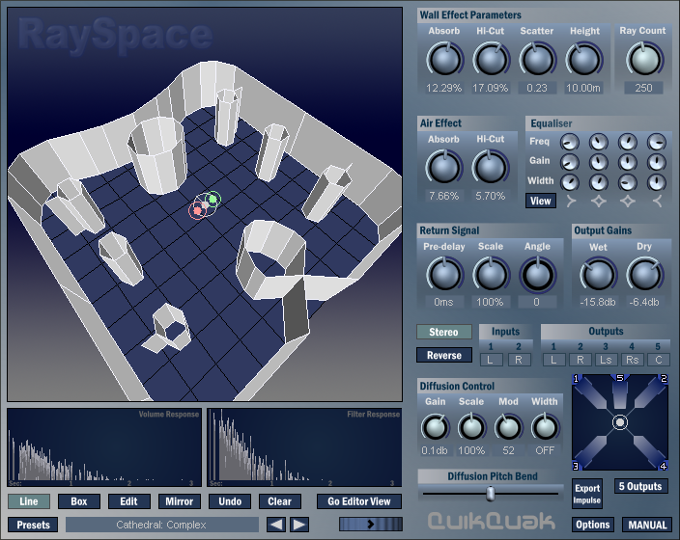Click the first Gain EQ knob
The width and height of the screenshot is (680, 540).
[x=570, y=162]
